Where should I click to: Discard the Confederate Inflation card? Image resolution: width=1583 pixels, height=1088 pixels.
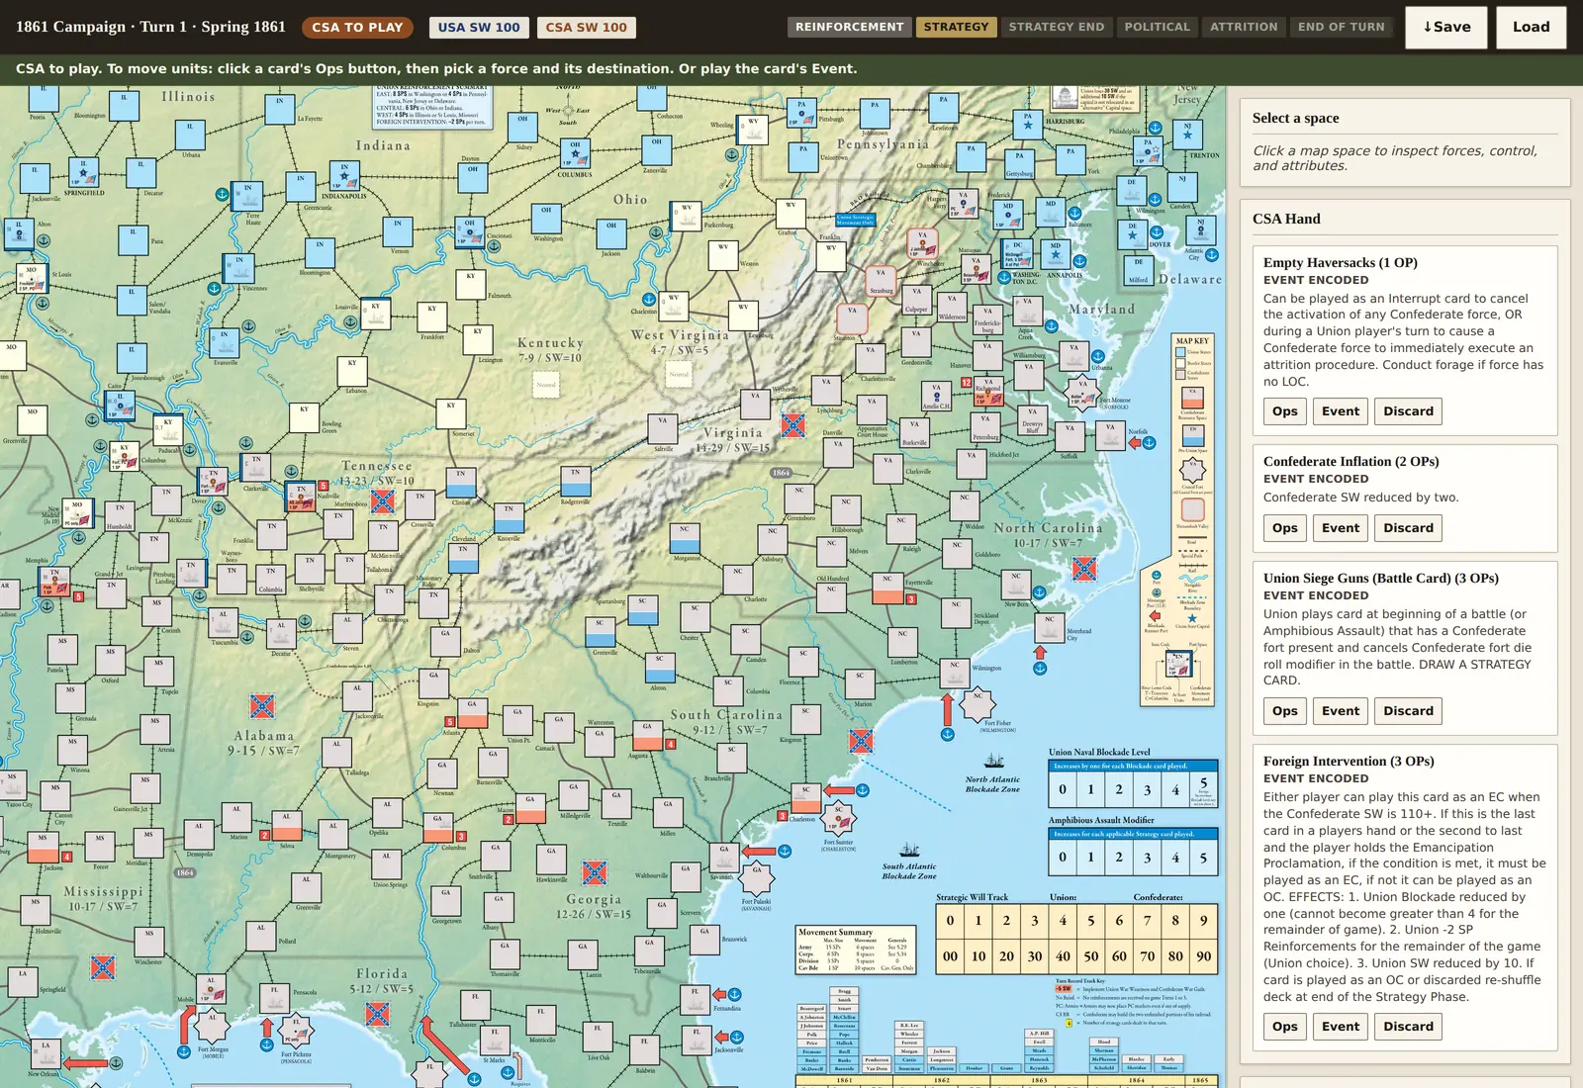click(1408, 528)
